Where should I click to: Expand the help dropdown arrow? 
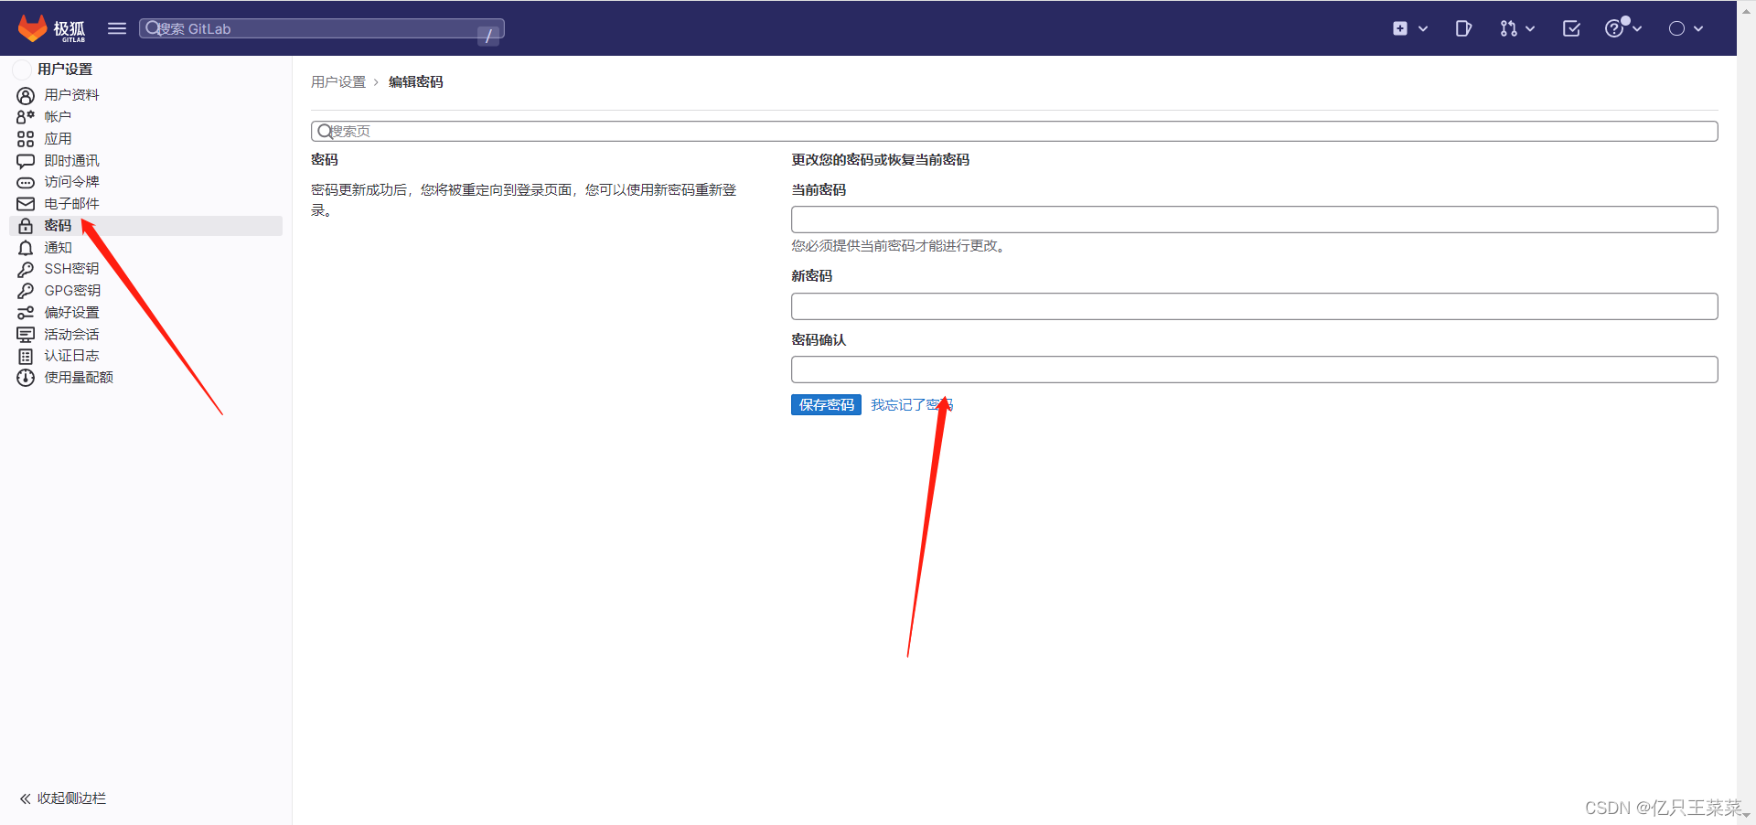1637,29
